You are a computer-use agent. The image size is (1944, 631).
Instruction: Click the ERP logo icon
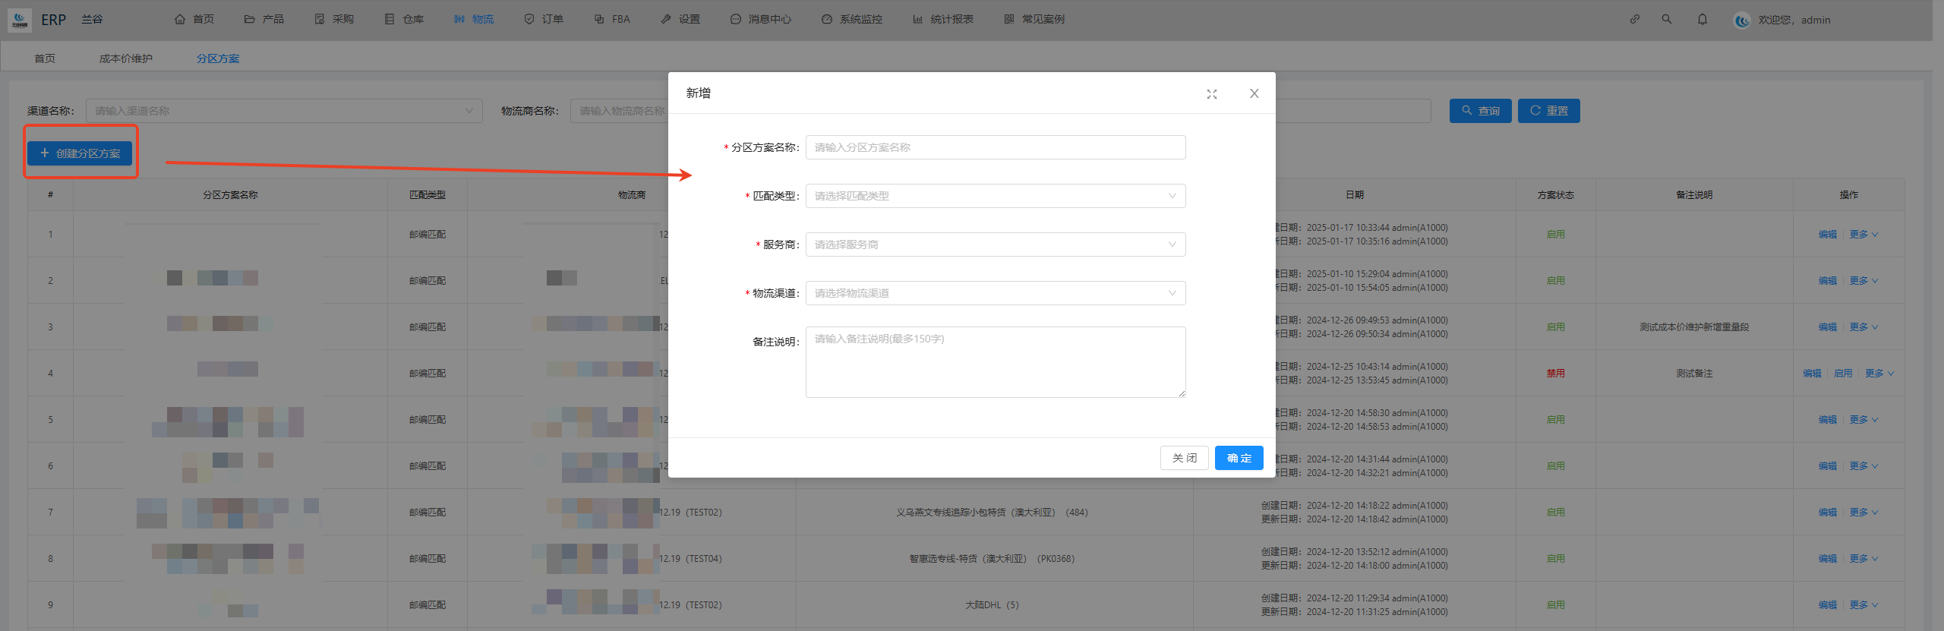pos(20,20)
